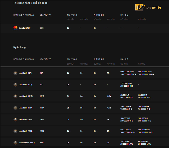Image resolution: width=169 pixels, height=148 pixels.
Task: Click 'Hệ thống thanh toán' header in bank table
Action: (24, 59)
